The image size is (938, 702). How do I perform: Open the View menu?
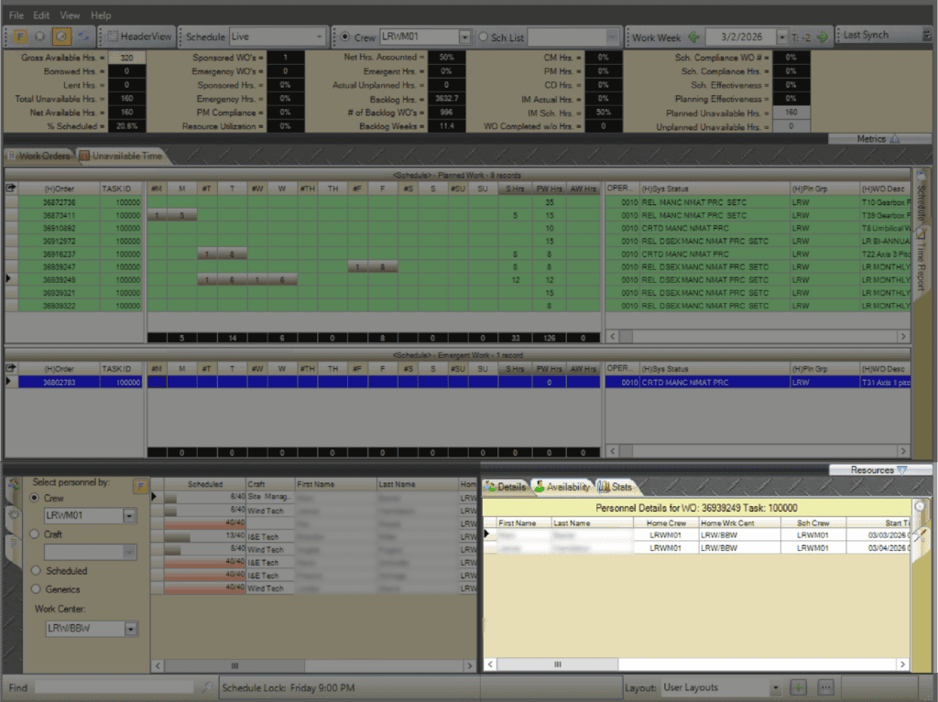70,16
